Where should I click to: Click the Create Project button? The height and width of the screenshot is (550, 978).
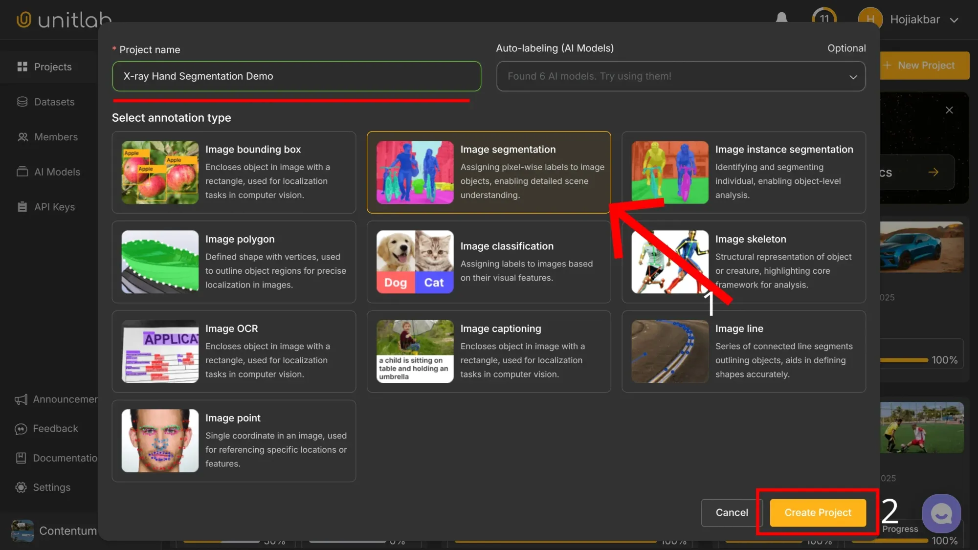pyautogui.click(x=817, y=512)
